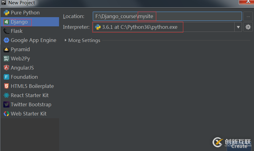254x151 pixels.
Task: Select the HTML5 Boilerplate icon
Action: pos(6,86)
